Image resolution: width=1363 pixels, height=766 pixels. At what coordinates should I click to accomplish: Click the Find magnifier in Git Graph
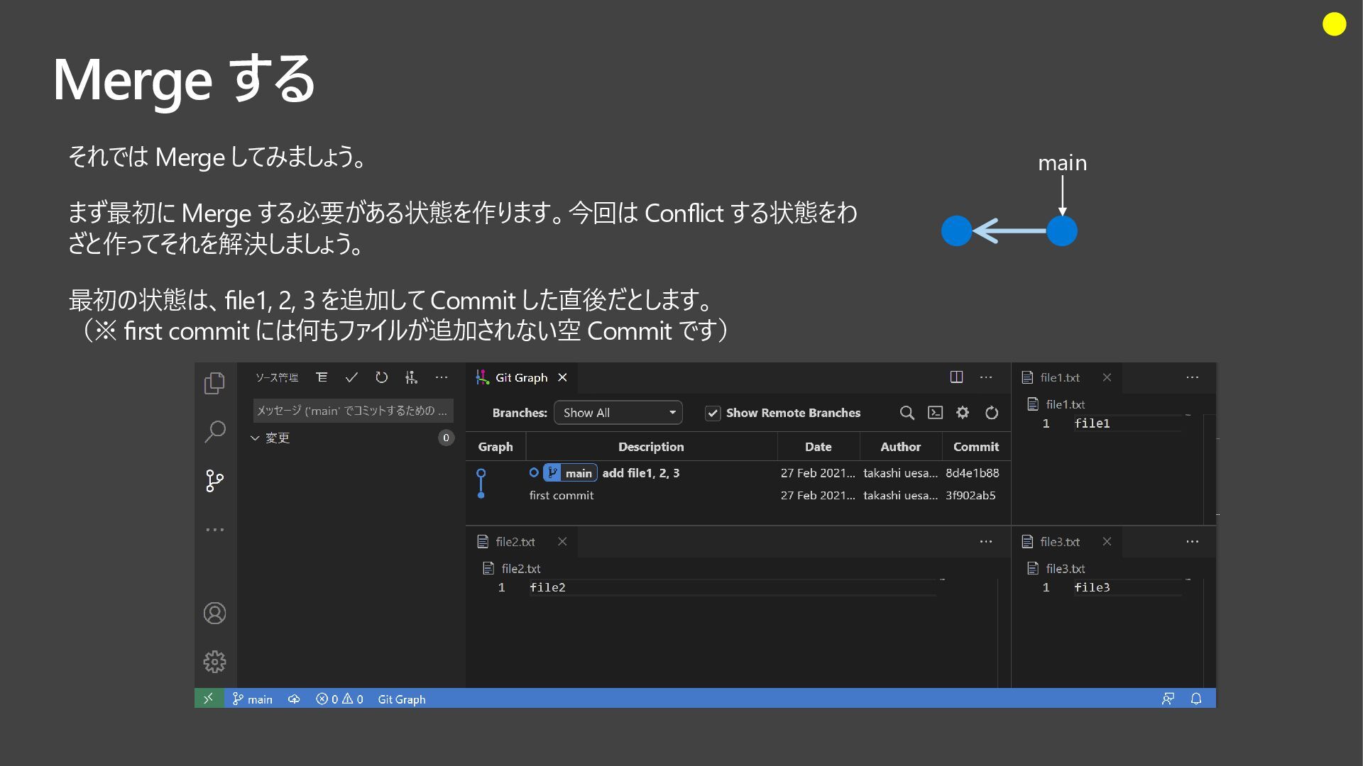pos(907,413)
